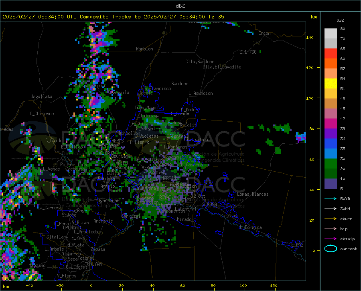Select the dark green 10-20 dBZ swatch
The height and width of the screenshot is (291, 361).
click(331, 174)
